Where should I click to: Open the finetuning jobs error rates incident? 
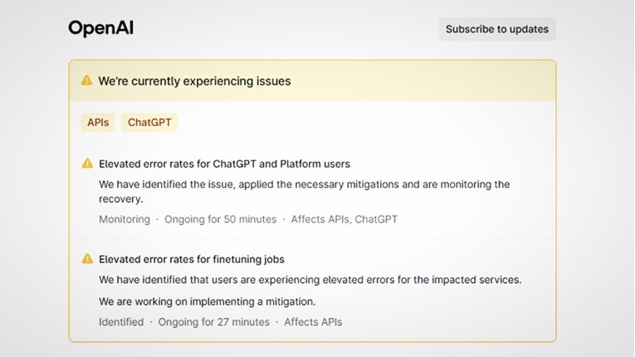[192, 259]
